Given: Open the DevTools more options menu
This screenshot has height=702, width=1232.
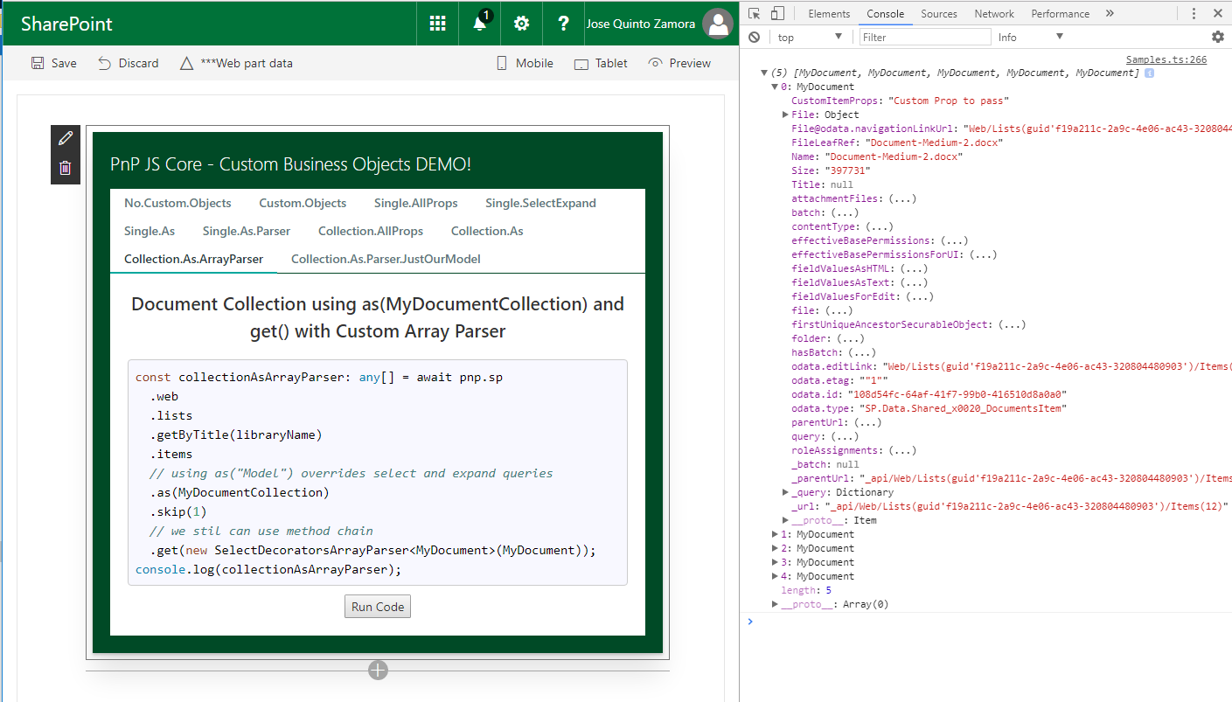Looking at the screenshot, I should 1194,13.
